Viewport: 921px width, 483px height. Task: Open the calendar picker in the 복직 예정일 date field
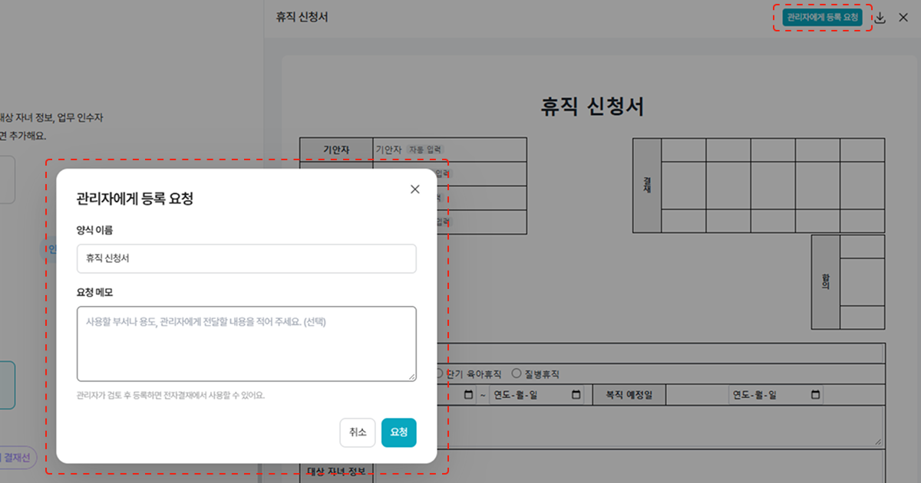pyautogui.click(x=816, y=395)
